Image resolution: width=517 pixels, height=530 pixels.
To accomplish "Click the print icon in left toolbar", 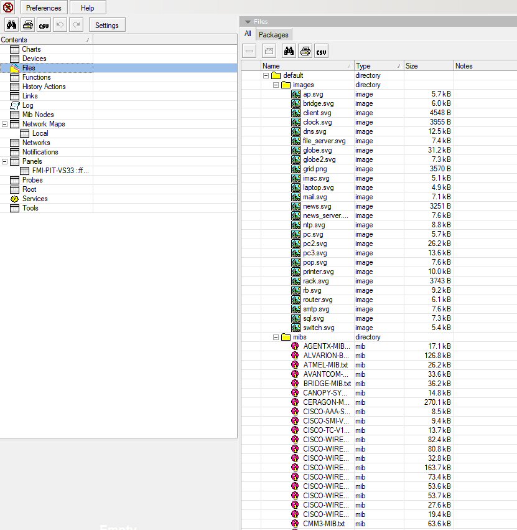I will (28, 25).
